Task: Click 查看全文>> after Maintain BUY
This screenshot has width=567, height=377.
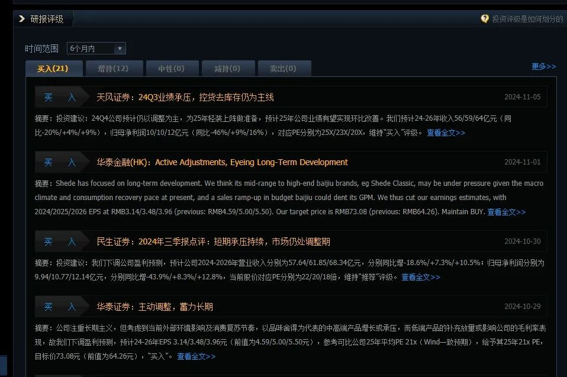Action: click(x=506, y=212)
